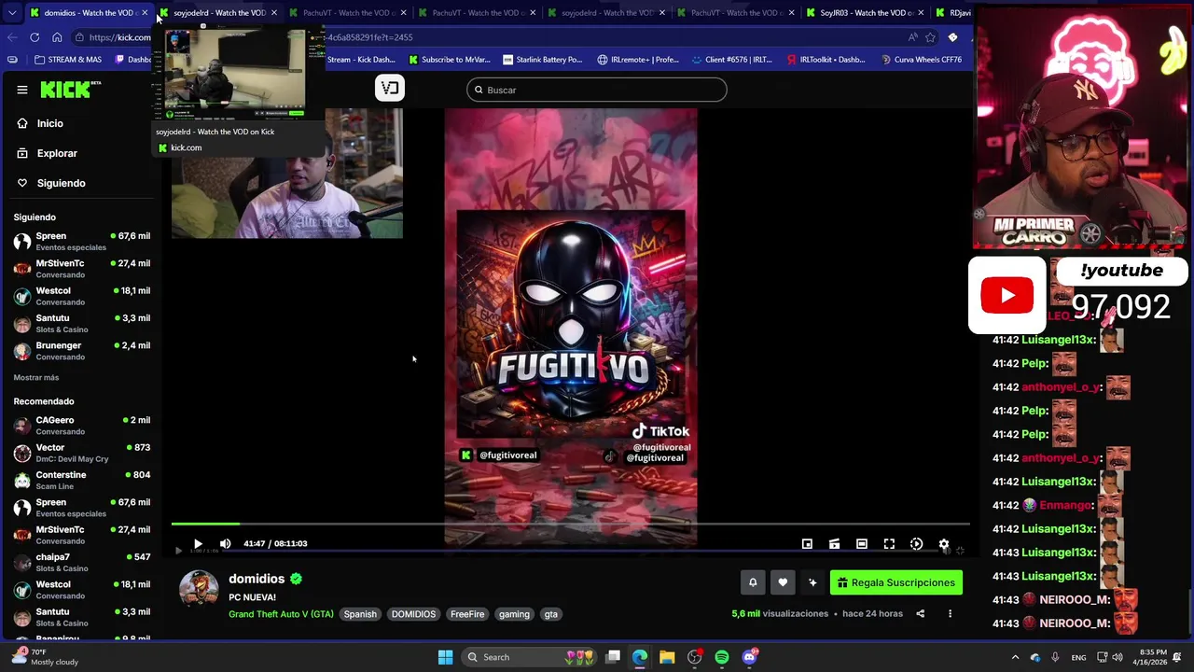Open IRLToolkit Dashboard bookmark
Image resolution: width=1194 pixels, height=672 pixels.
click(x=826, y=60)
